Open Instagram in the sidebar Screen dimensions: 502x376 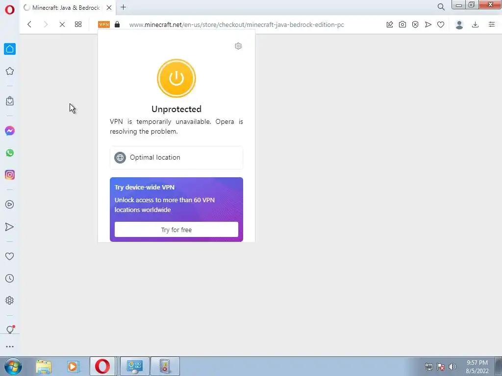pyautogui.click(x=10, y=175)
